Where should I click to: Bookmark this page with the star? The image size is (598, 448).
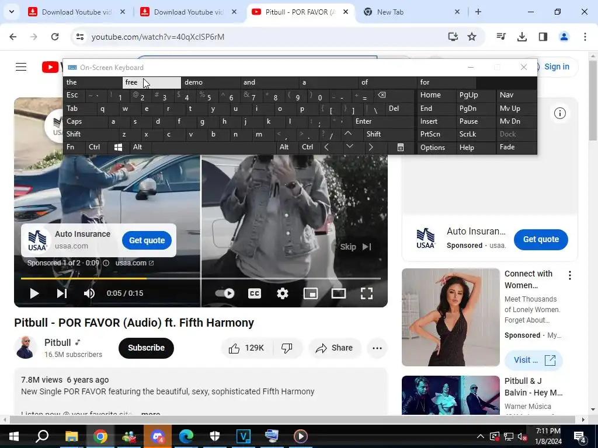[x=472, y=37]
